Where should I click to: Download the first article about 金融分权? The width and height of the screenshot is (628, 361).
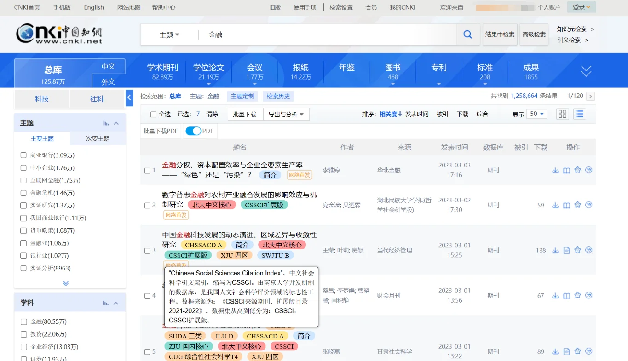pyautogui.click(x=555, y=170)
